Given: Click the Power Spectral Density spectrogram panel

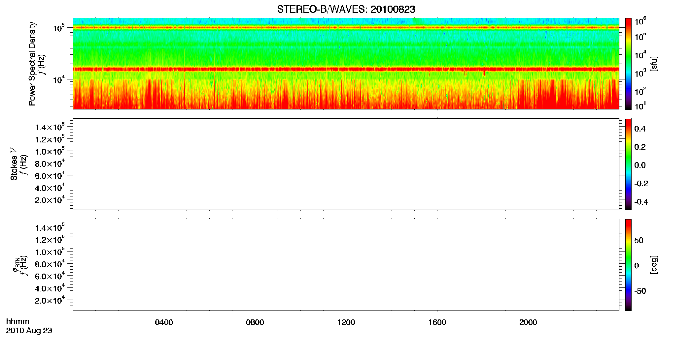Looking at the screenshot, I should (x=346, y=63).
